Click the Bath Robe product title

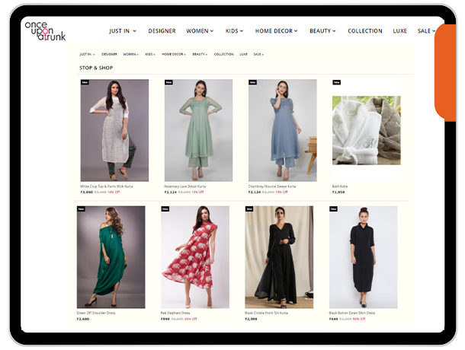pyautogui.click(x=340, y=186)
